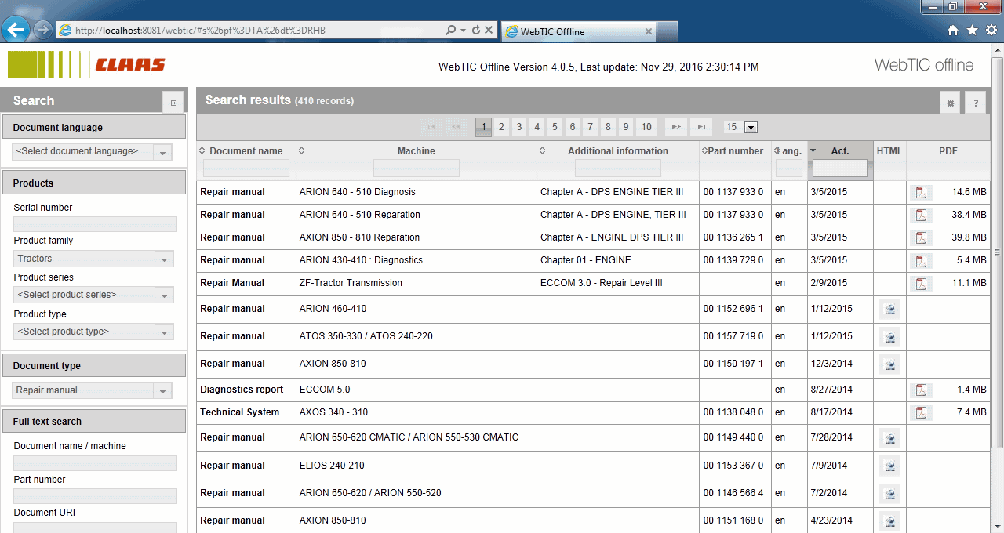Open PDF for ARION 640 - 510 Diagnosis
Viewport: 1004px width, 533px height.
922,192
